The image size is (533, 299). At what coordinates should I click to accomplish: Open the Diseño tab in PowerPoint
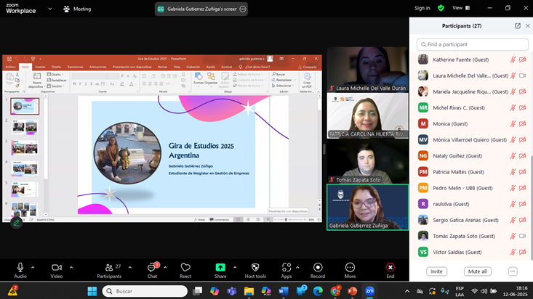click(x=56, y=67)
